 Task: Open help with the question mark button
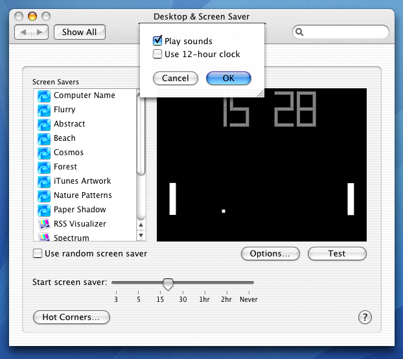tap(365, 317)
